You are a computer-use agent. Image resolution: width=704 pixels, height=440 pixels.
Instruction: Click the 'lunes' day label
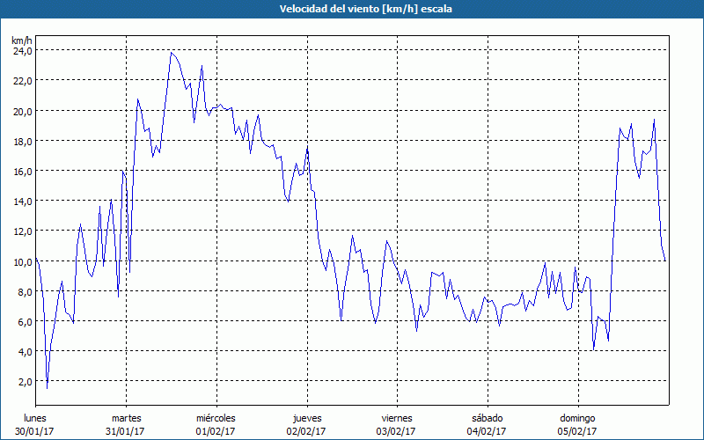point(35,418)
